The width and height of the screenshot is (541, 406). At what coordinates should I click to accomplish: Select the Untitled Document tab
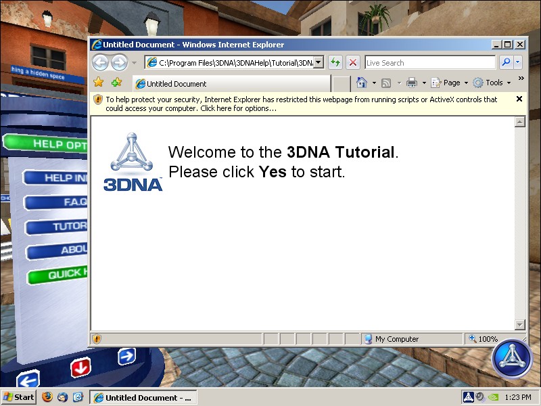231,83
